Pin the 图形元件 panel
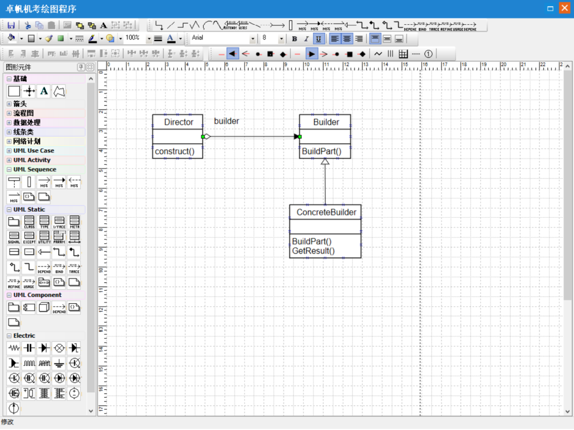This screenshot has width=574, height=430. pos(81,67)
